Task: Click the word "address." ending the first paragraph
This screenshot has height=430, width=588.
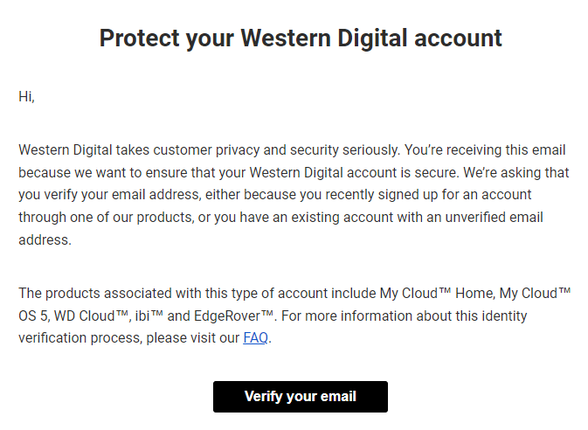Action: tap(45, 239)
